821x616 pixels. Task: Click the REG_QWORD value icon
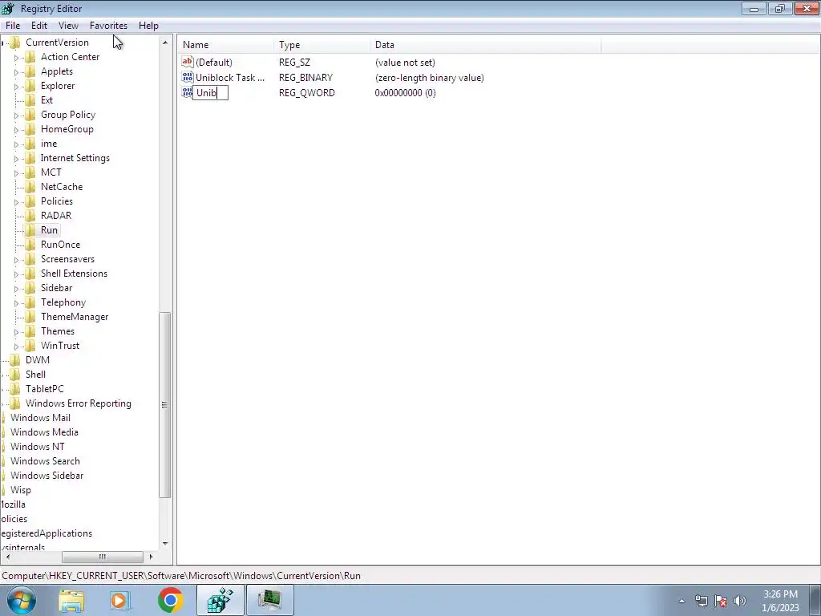(188, 92)
